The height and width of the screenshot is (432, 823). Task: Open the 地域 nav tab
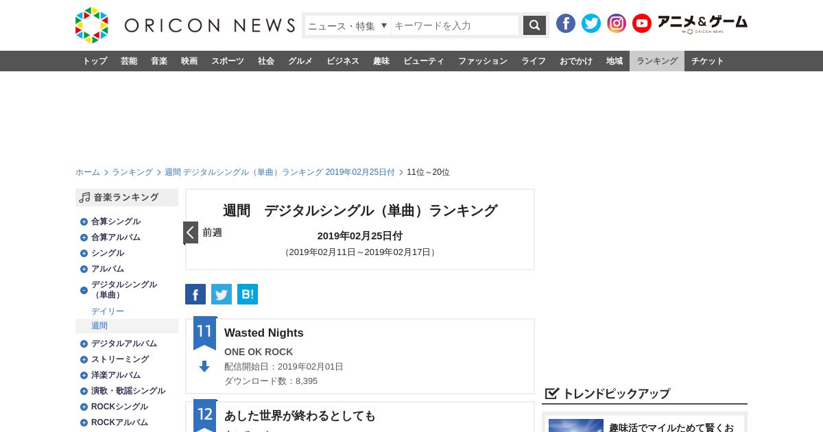click(615, 61)
